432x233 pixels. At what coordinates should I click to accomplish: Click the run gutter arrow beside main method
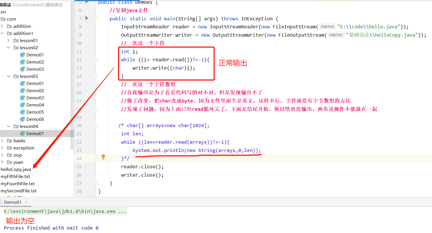(87, 18)
